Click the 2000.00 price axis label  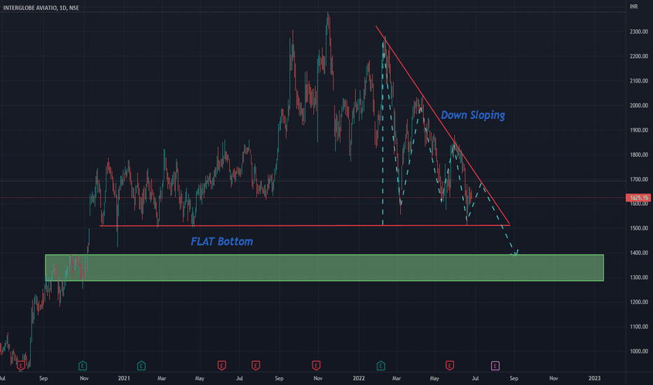(x=639, y=105)
